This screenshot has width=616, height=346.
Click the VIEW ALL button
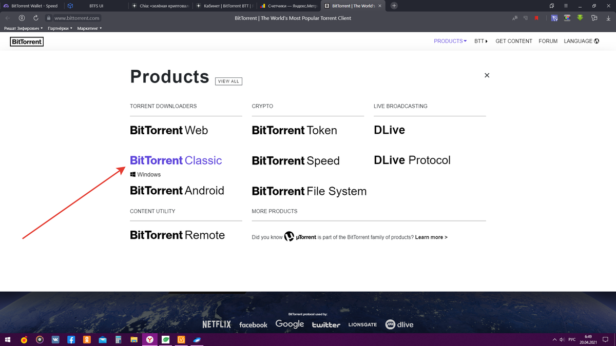228,81
